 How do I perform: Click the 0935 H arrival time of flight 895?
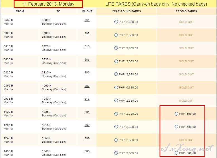(x=47, y=72)
